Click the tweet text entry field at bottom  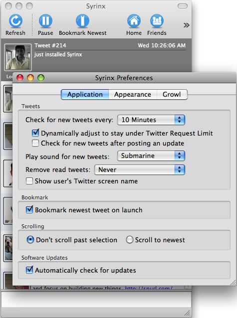[96, 300]
